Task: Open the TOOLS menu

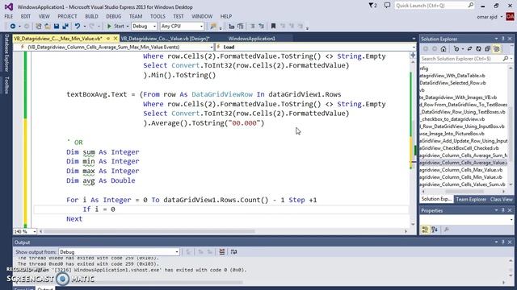Action: [158, 16]
